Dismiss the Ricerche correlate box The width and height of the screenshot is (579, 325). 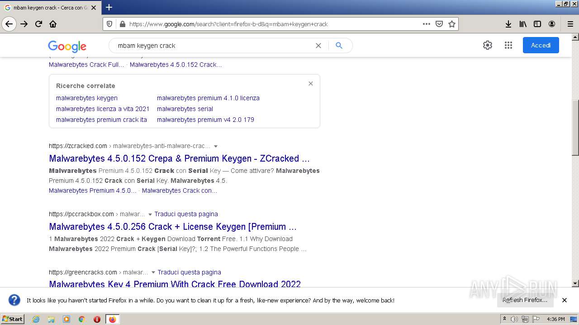click(311, 84)
